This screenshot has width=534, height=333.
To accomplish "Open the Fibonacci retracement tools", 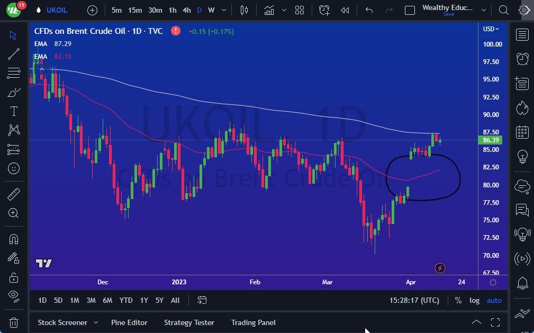I will [x=14, y=73].
